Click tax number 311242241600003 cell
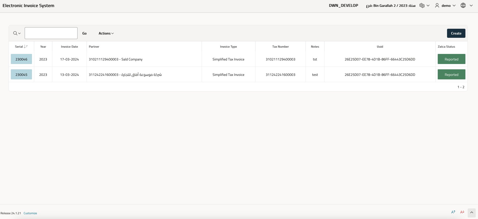The height and width of the screenshot is (219, 478). pos(280,75)
